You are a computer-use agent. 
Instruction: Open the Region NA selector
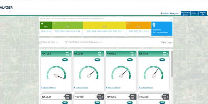point(203,13)
